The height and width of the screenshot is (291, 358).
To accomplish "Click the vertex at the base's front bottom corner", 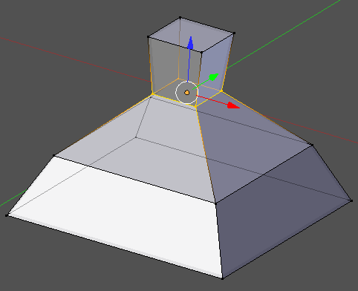I will tap(222, 278).
